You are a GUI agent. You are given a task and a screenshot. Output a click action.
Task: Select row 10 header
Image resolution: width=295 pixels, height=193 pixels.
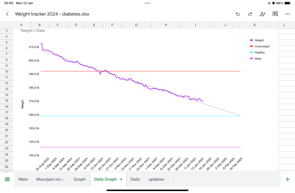pos(6,71)
